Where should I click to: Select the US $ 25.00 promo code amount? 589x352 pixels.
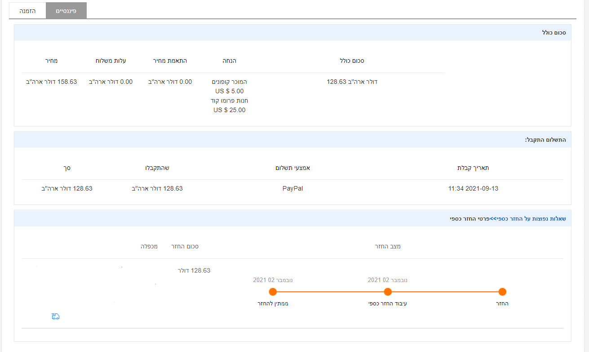point(230,110)
